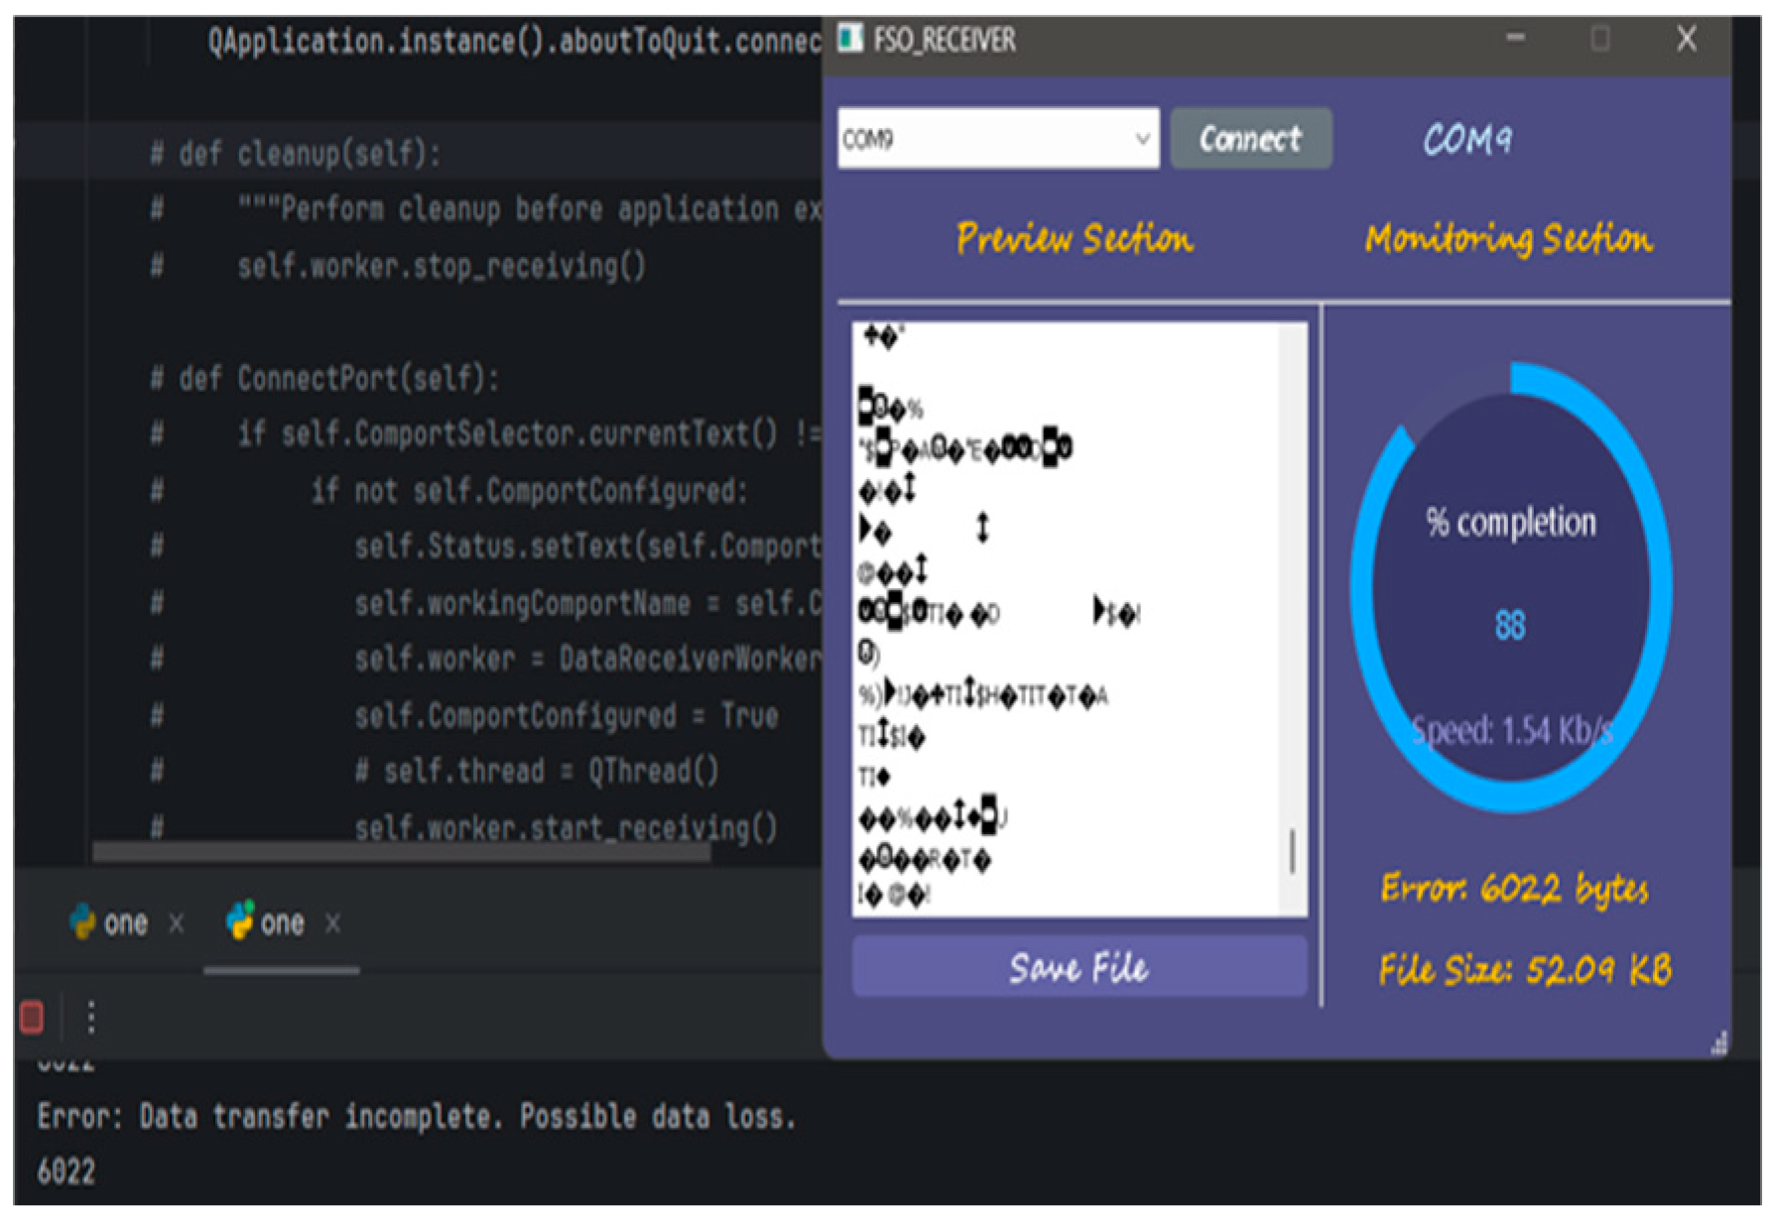
Task: Click the red Stop run icon
Action: pos(32,1017)
